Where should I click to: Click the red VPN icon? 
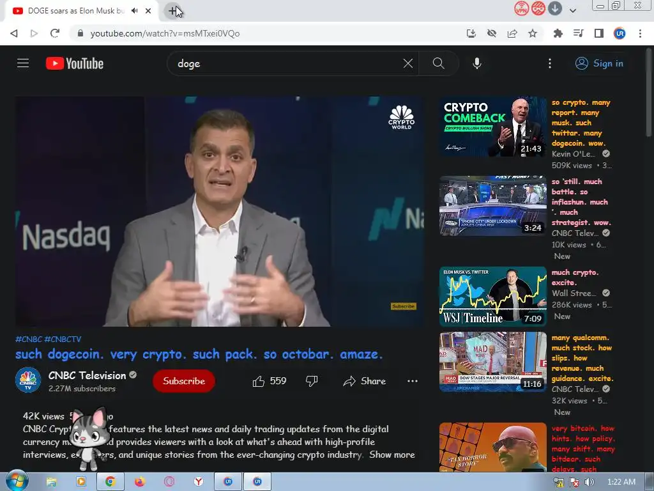[x=521, y=8]
